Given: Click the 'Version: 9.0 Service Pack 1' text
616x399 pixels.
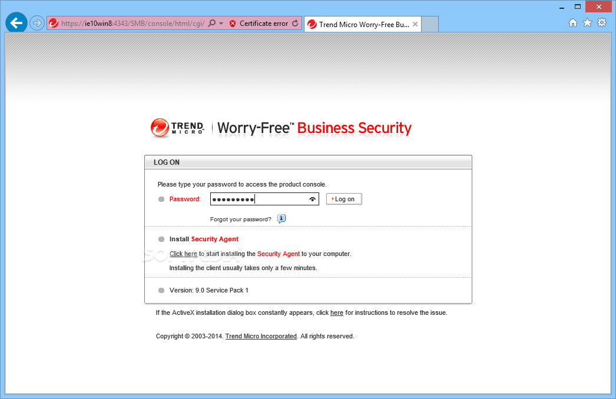Looking at the screenshot, I should (208, 290).
